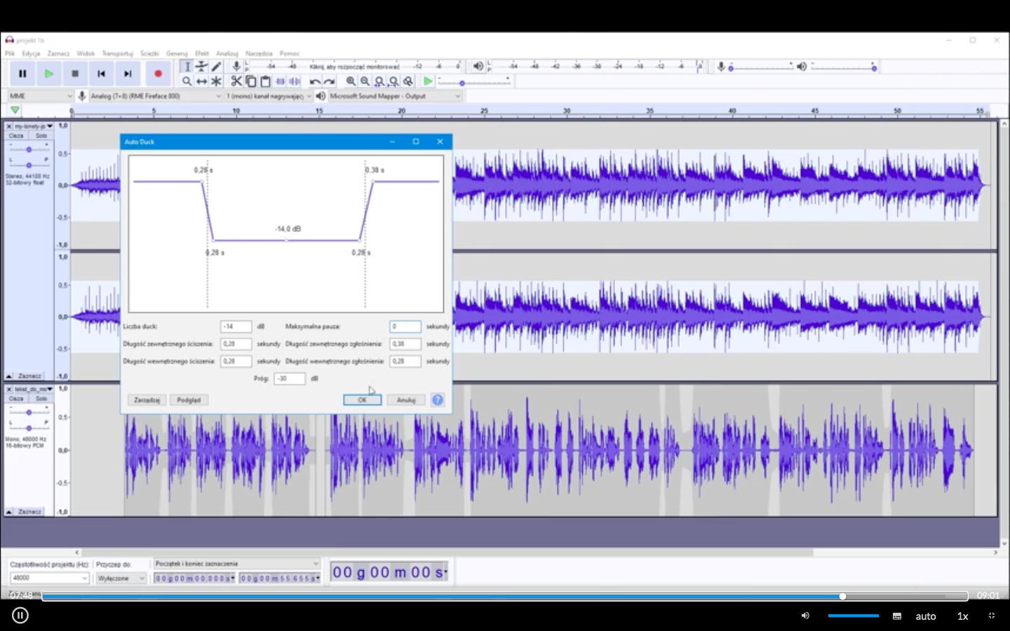Select the I-beam Selection tool
Viewport: 1010px width, 631px height.
(187, 67)
